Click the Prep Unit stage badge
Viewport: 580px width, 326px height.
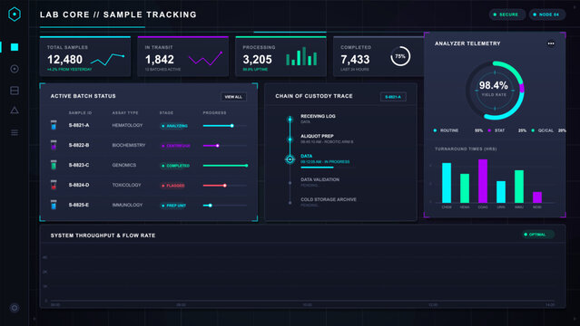pyautogui.click(x=173, y=206)
